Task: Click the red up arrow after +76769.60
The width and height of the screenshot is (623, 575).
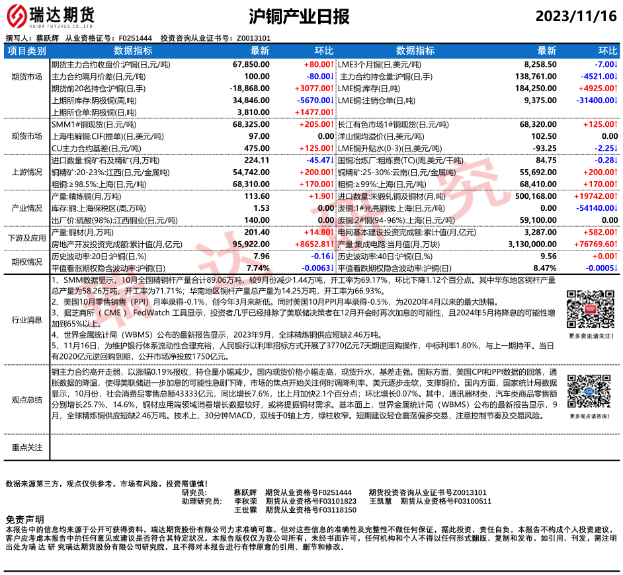Action: tap(616, 244)
